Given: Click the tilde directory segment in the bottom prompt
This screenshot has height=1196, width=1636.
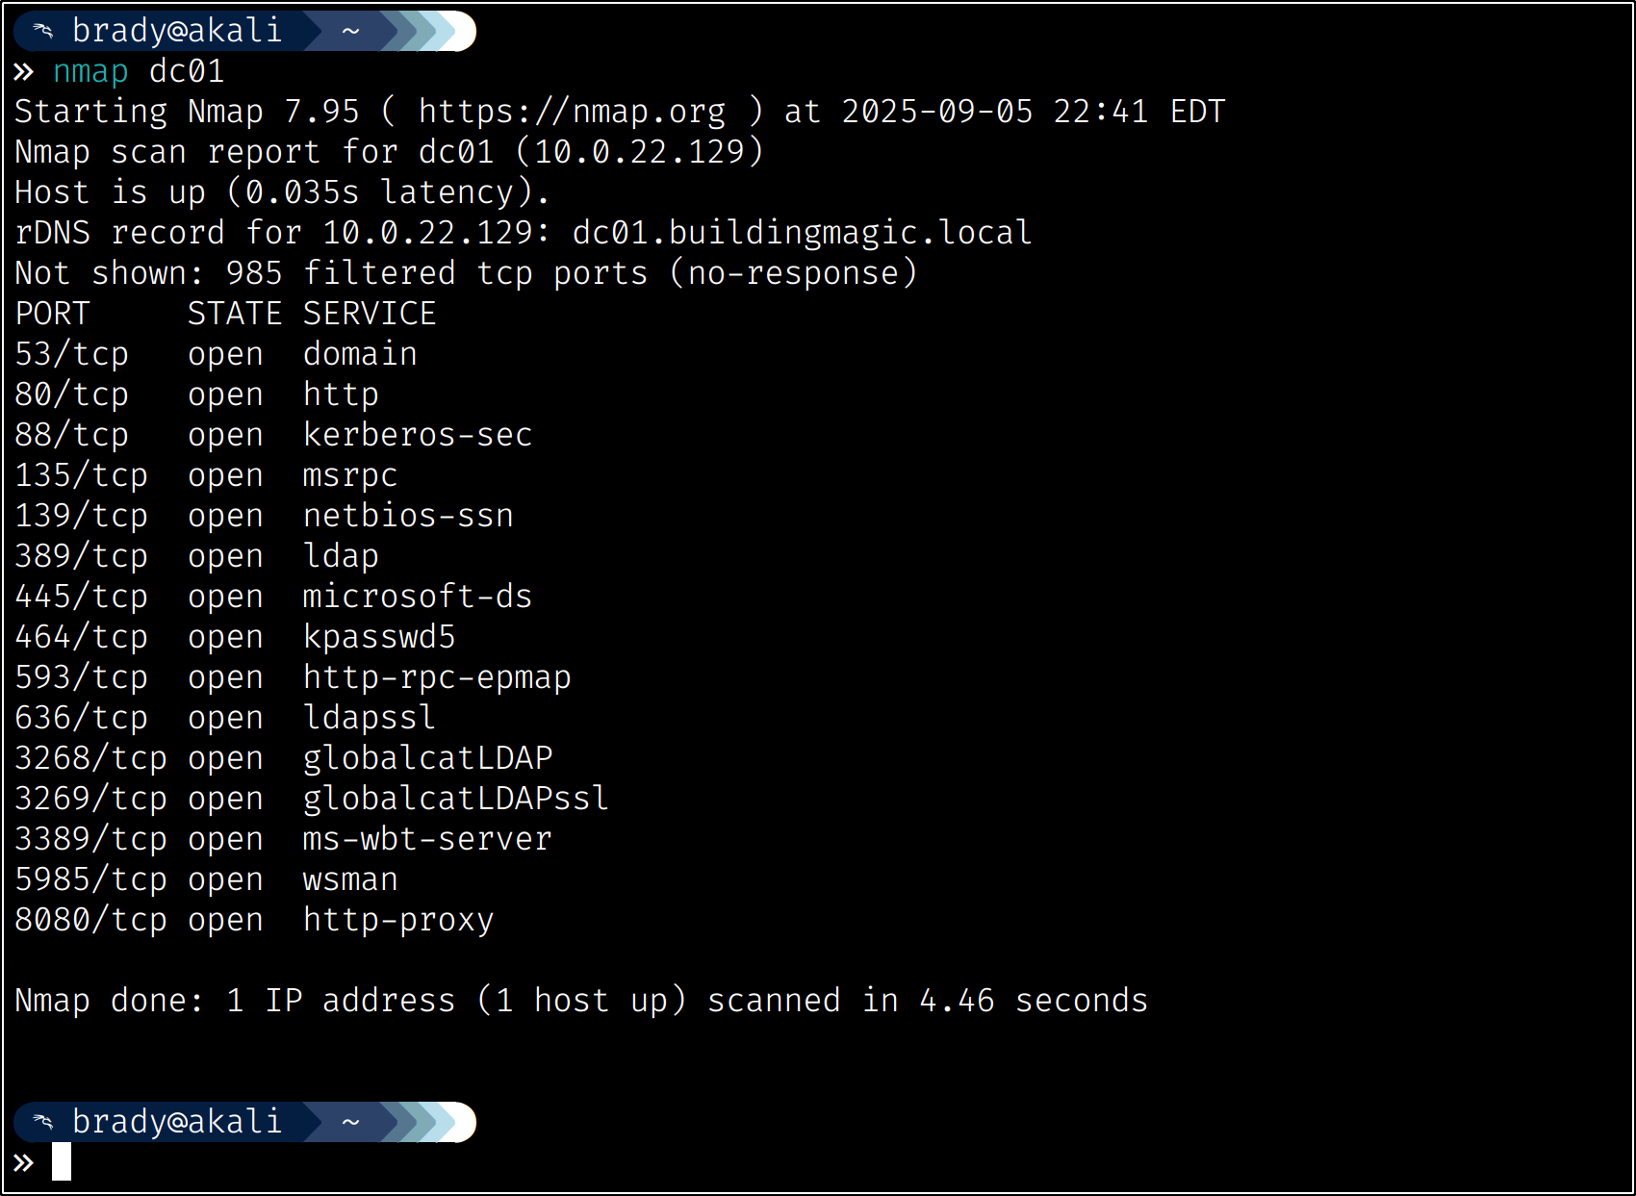Looking at the screenshot, I should [350, 1122].
